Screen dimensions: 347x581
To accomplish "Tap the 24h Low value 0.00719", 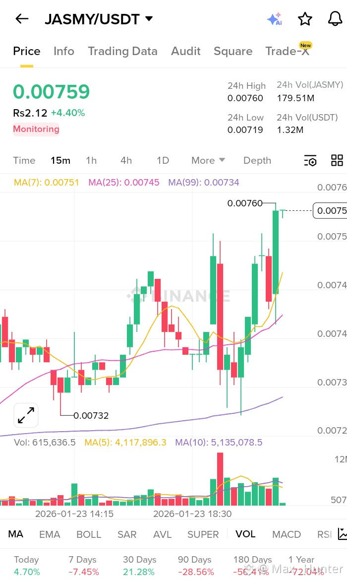I will (245, 129).
